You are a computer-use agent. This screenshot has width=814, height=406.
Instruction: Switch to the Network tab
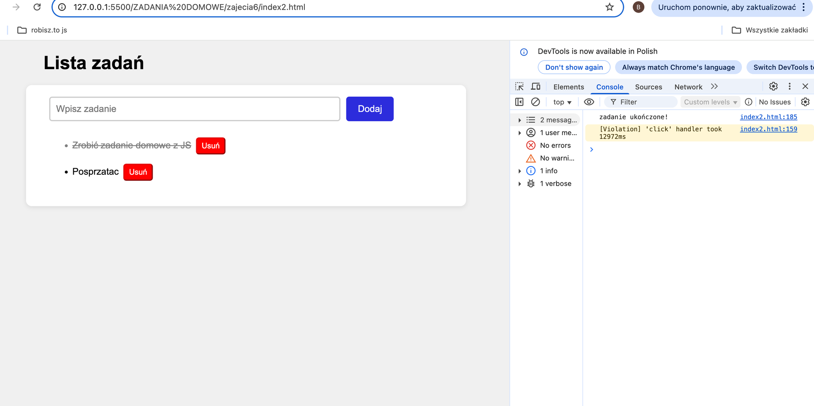click(688, 87)
